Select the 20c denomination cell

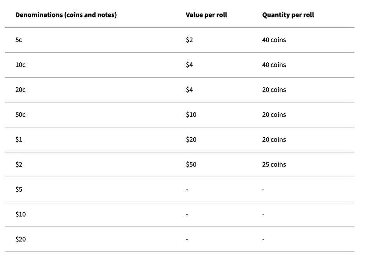click(20, 90)
